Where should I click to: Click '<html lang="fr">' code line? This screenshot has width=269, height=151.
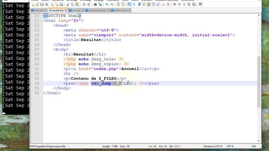point(63,21)
